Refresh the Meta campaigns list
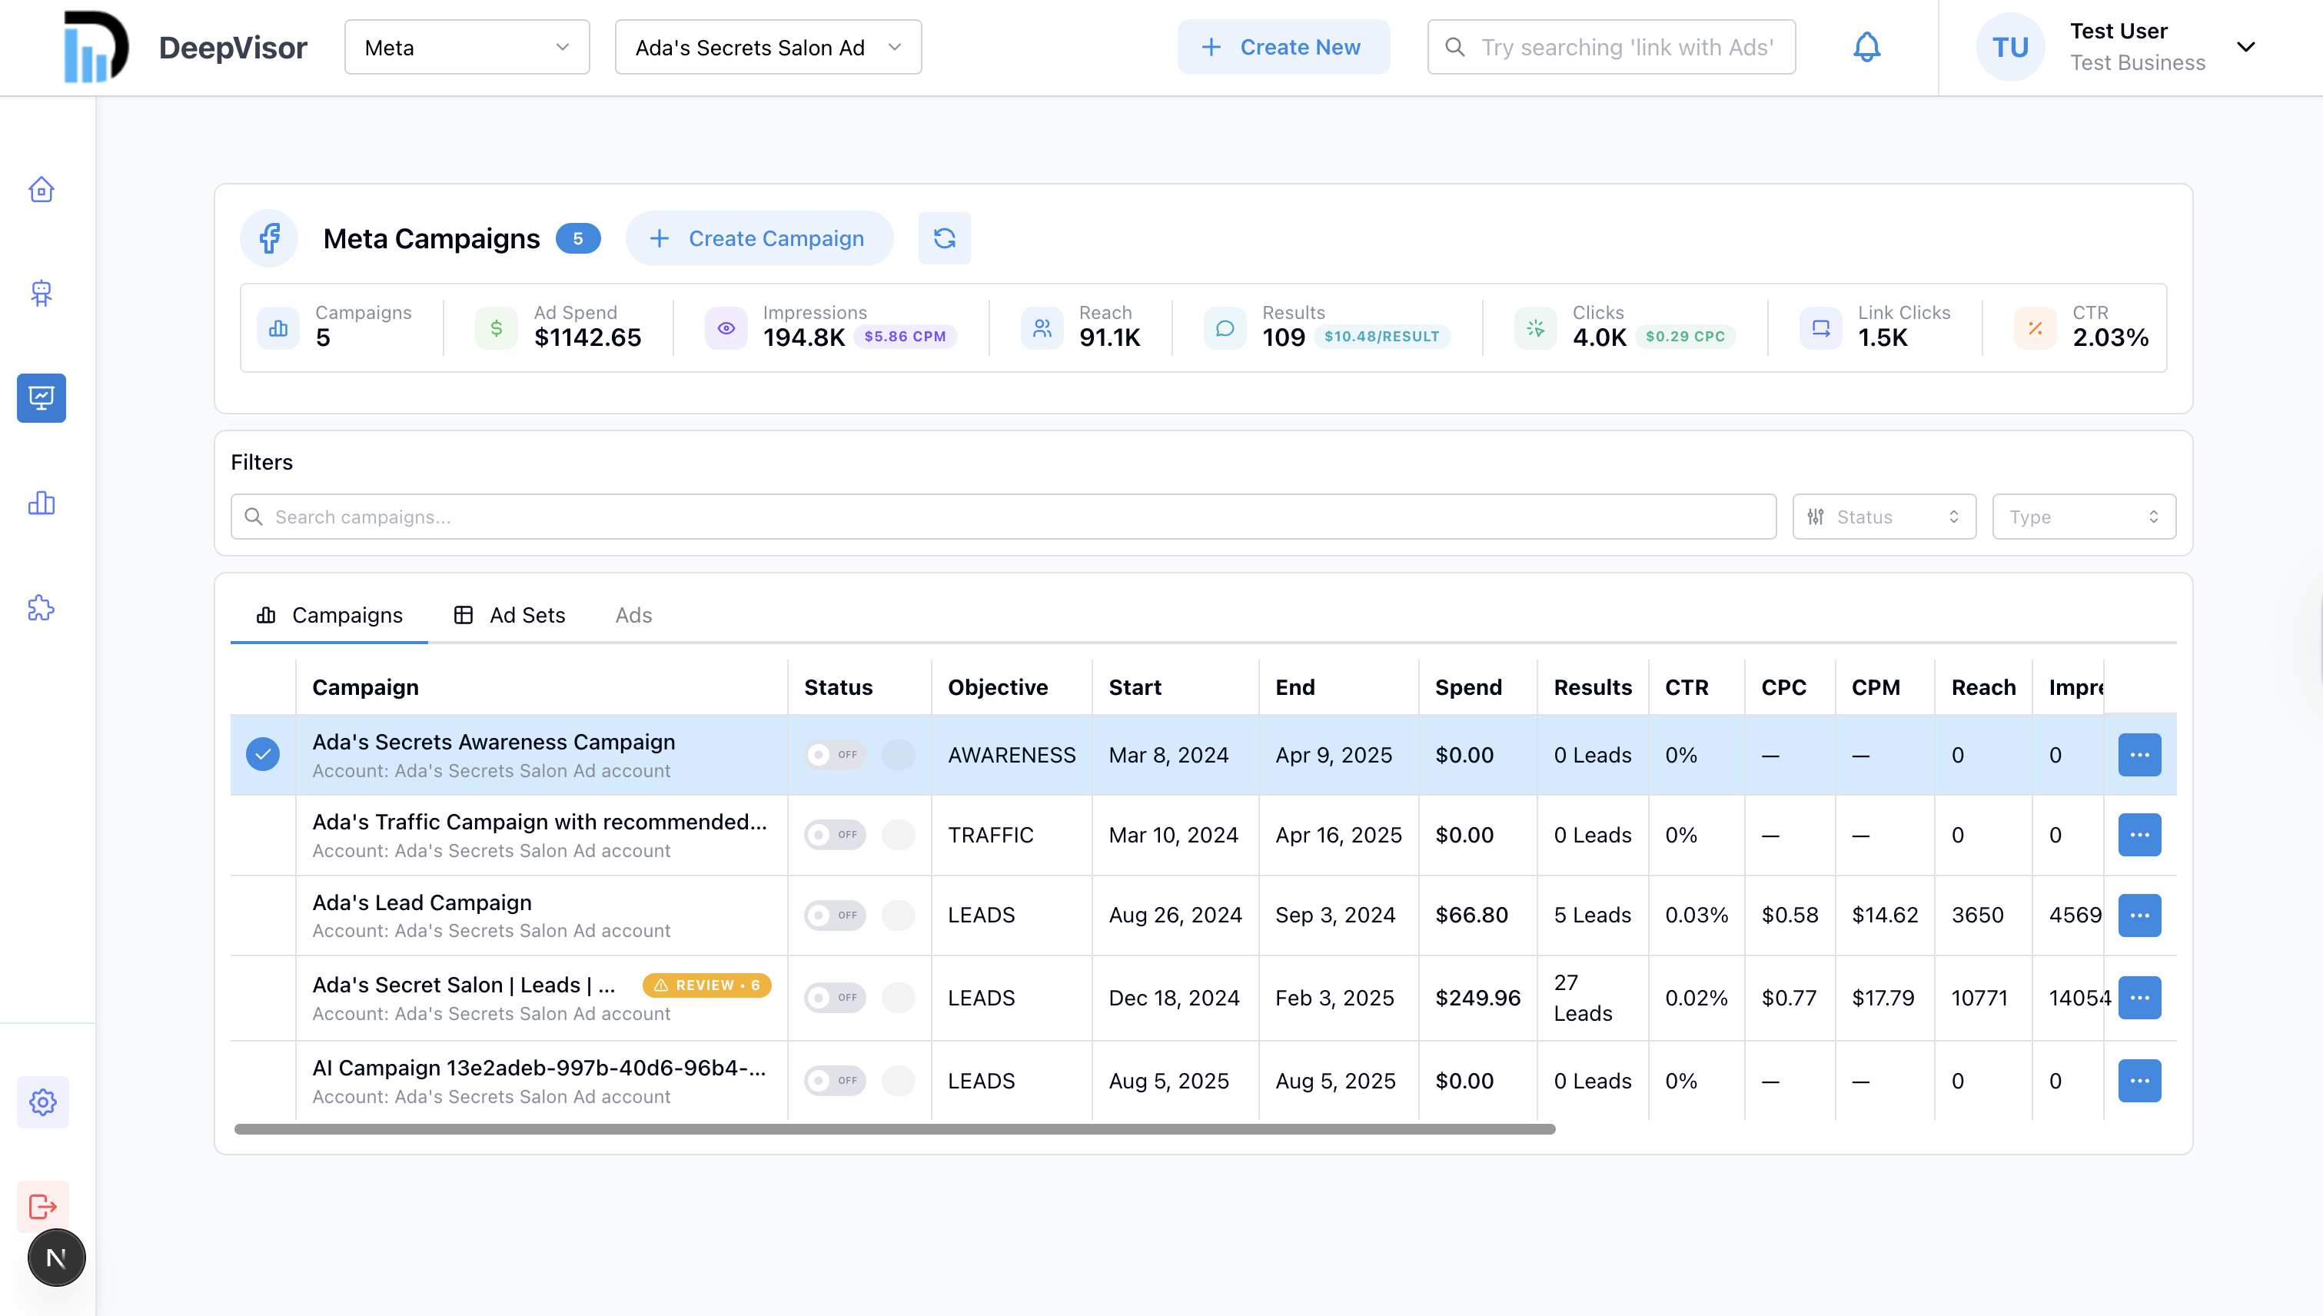2323x1316 pixels. pyautogui.click(x=945, y=238)
